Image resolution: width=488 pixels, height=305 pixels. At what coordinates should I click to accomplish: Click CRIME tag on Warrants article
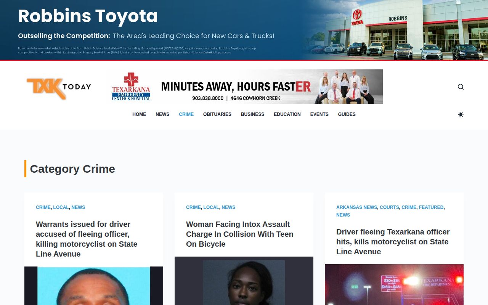coord(43,207)
